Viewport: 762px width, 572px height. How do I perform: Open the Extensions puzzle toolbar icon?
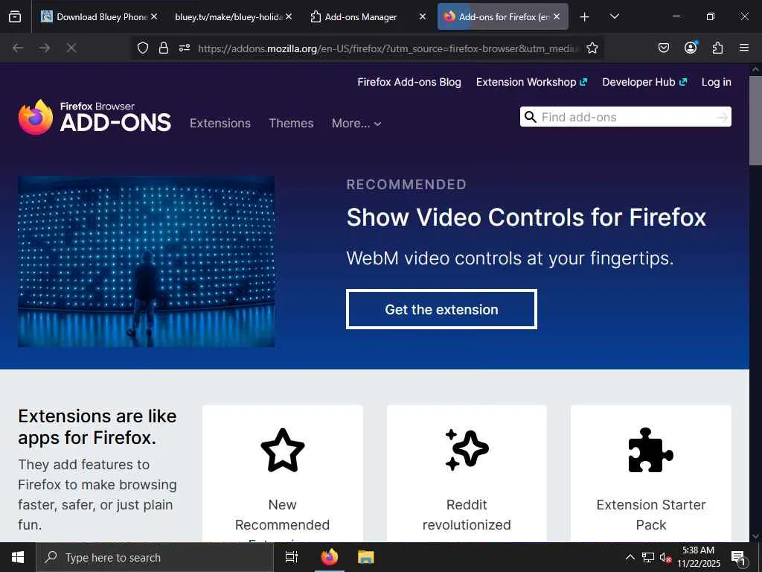[717, 48]
